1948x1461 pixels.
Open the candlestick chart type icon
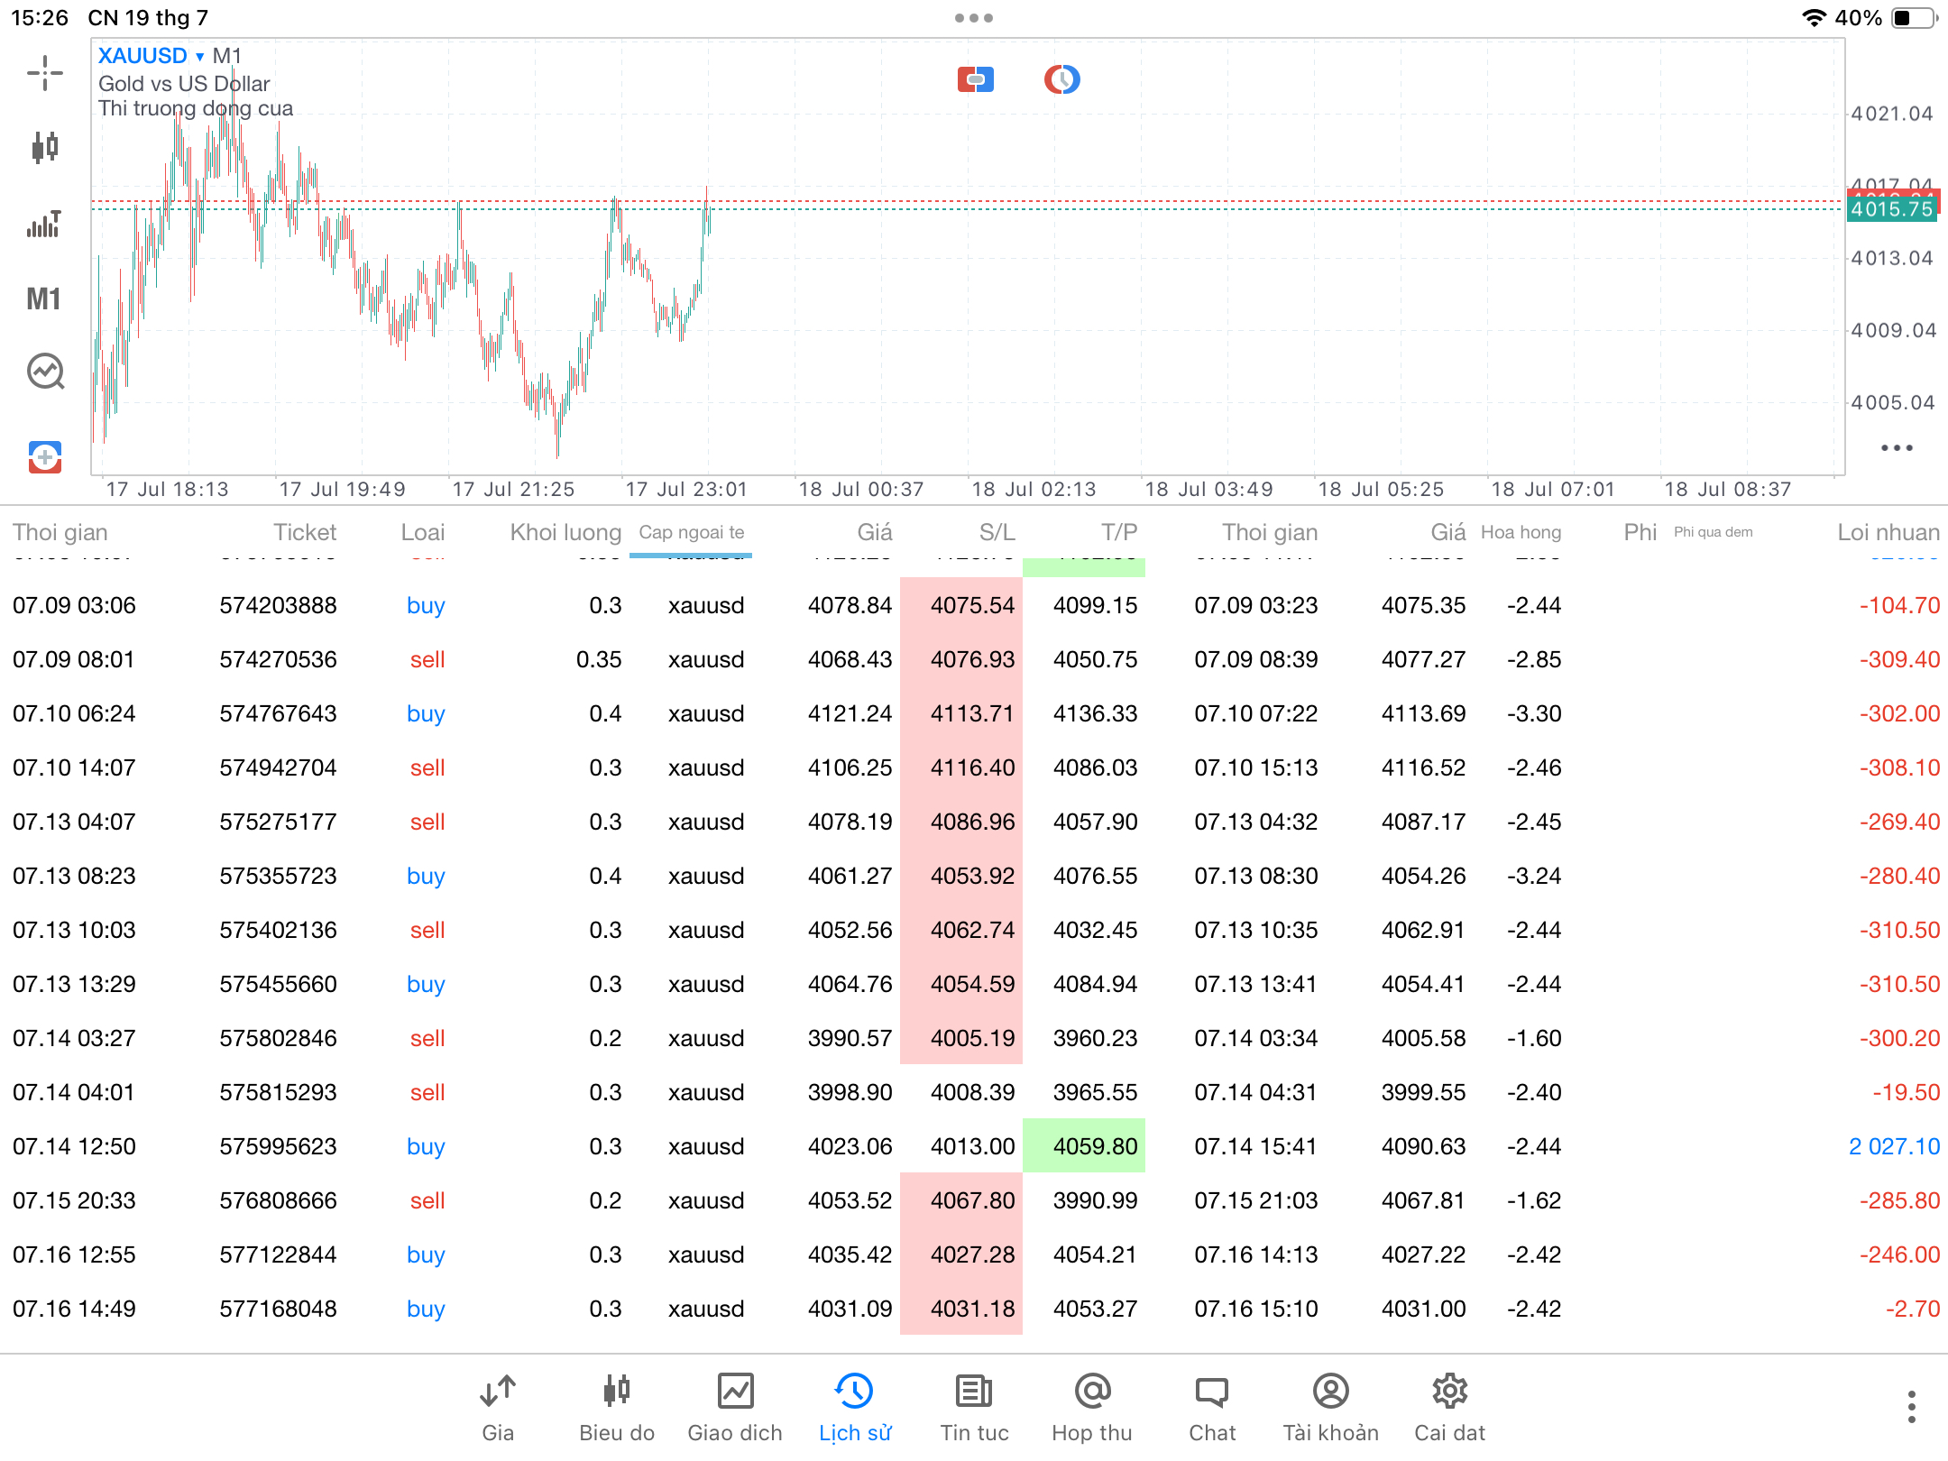(x=44, y=147)
